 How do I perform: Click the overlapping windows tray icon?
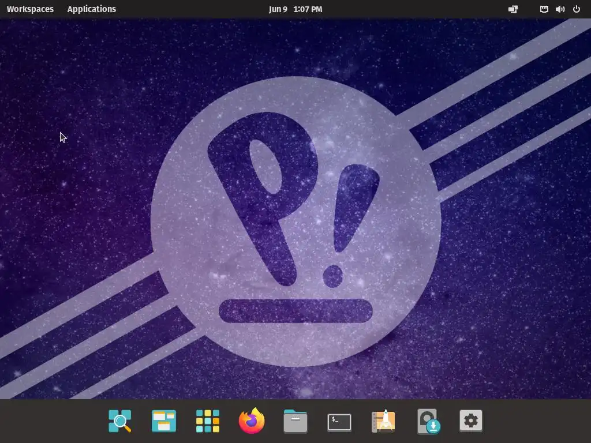pyautogui.click(x=513, y=9)
